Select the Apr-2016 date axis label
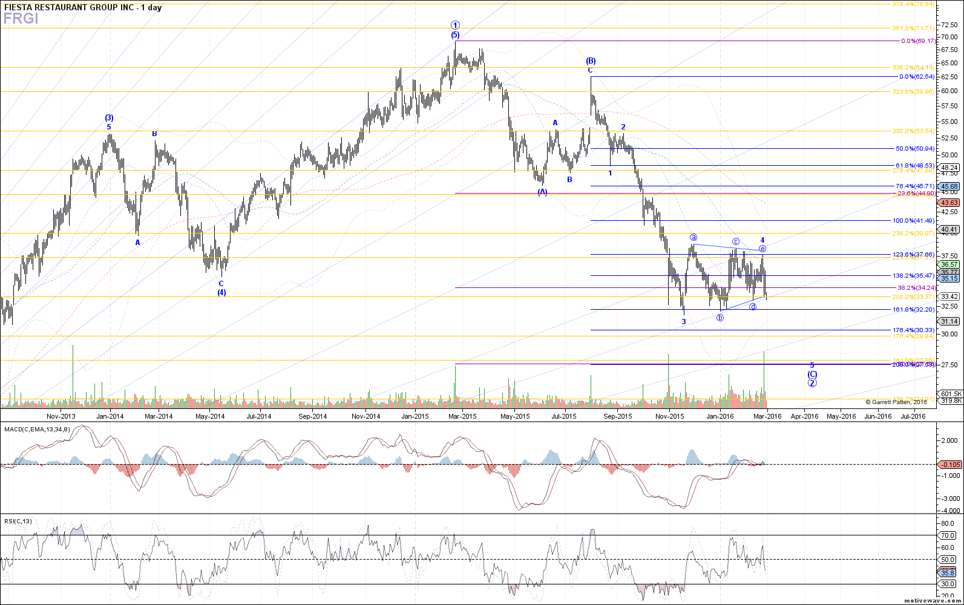This screenshot has width=964, height=605. point(805,416)
